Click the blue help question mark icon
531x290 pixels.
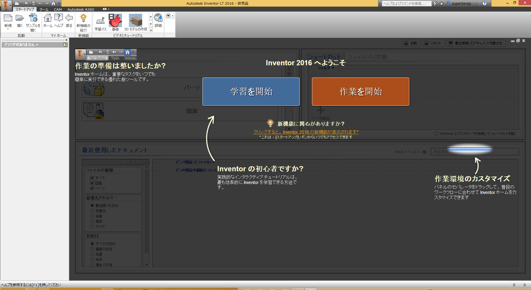click(485, 3)
